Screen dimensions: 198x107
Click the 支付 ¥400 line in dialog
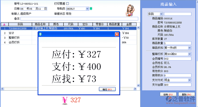pos(76,66)
